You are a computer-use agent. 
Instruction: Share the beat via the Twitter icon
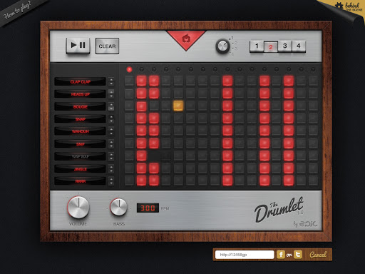(298, 255)
